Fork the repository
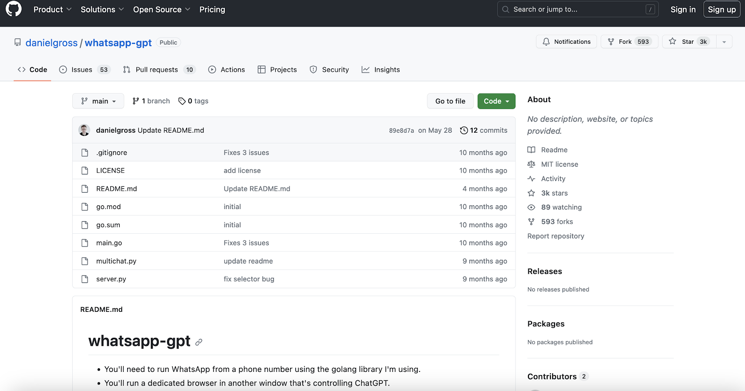This screenshot has height=391, width=745. tap(630, 41)
